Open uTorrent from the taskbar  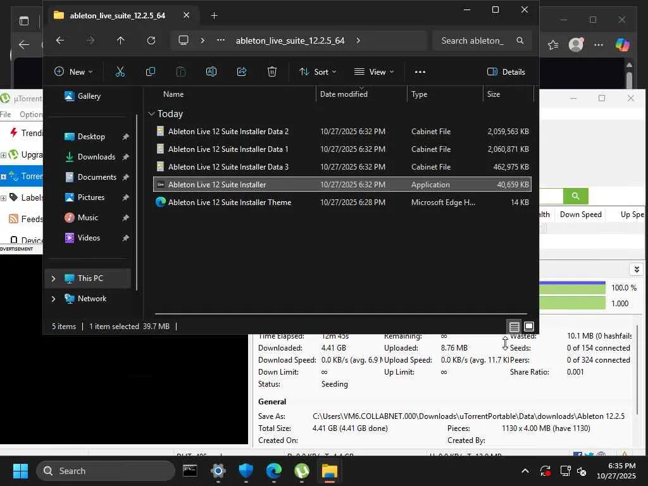pyautogui.click(x=302, y=471)
